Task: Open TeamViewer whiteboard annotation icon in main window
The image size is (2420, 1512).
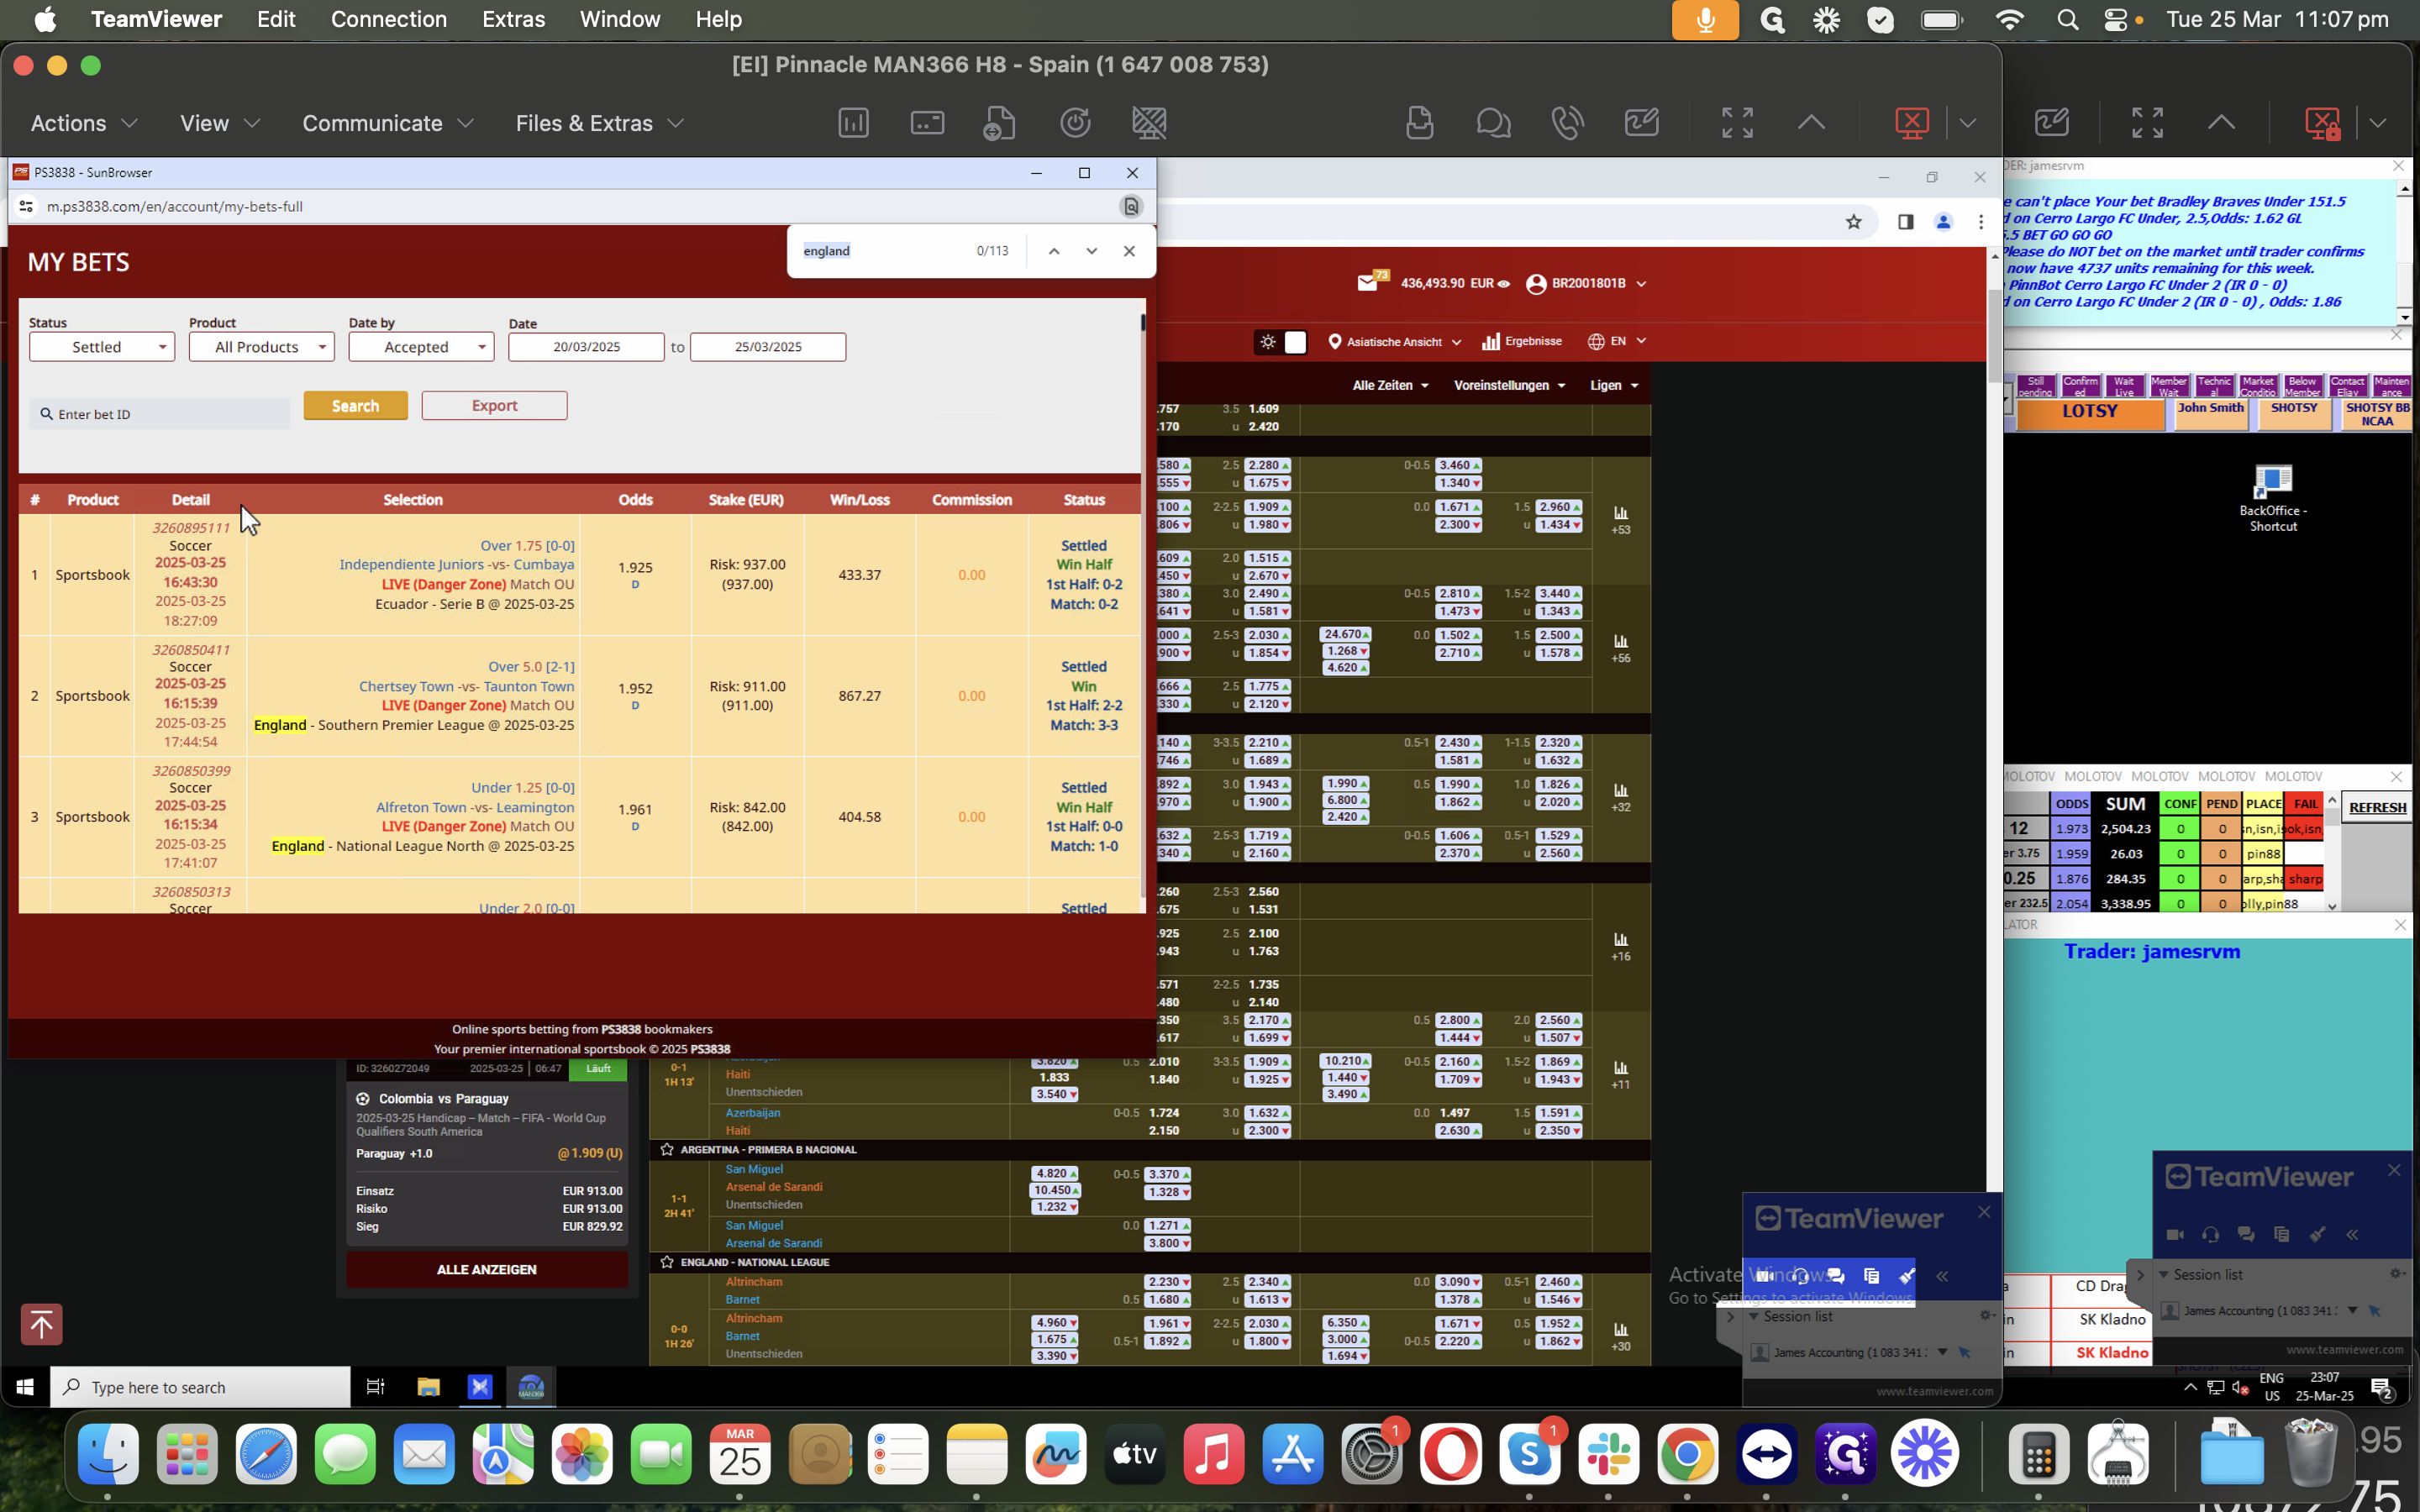Action: (1642, 123)
